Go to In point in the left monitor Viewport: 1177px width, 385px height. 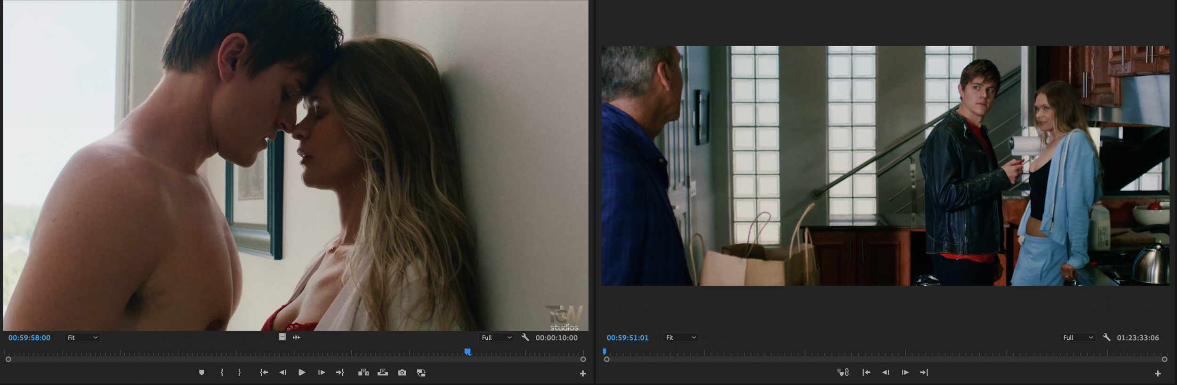tap(264, 372)
